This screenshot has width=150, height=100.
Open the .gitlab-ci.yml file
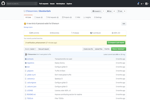click(31, 75)
